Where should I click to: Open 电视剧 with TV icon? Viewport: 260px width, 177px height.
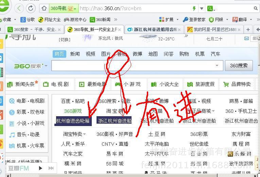click(x=56, y=84)
